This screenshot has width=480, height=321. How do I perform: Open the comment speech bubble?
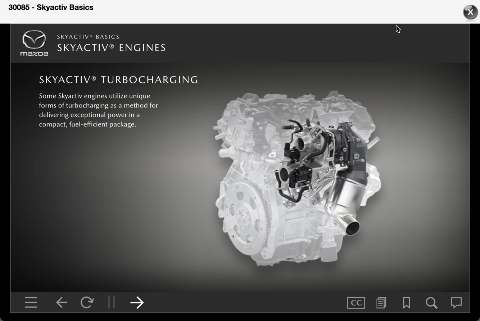(x=456, y=302)
